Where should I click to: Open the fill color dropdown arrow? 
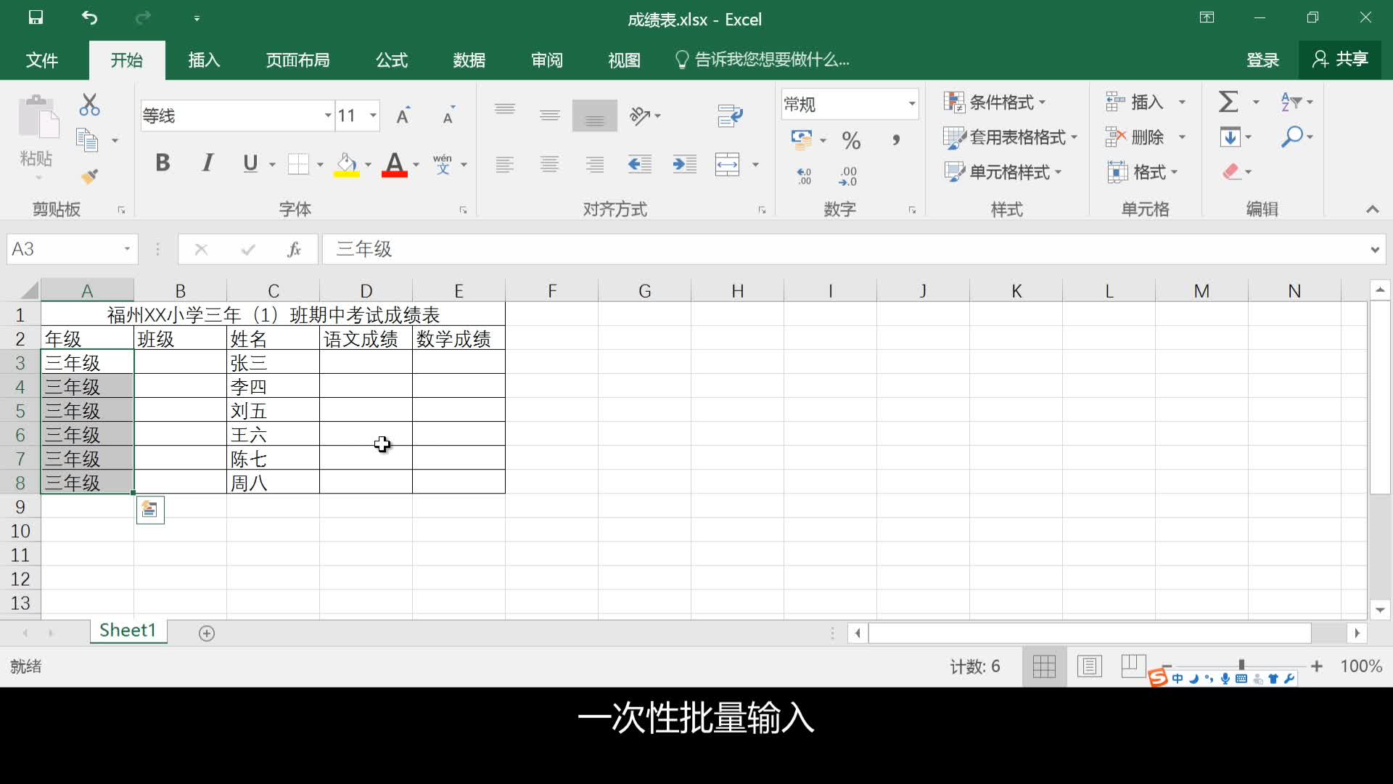click(366, 165)
